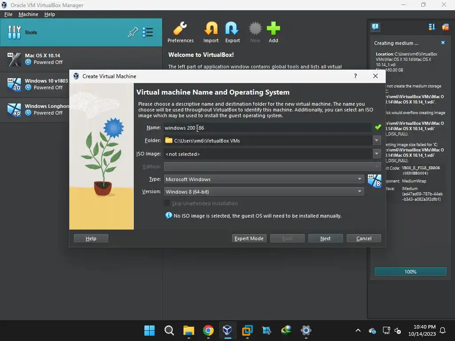
Task: Click Welcome to VirtualBox! heading
Action: pyautogui.click(x=201, y=55)
